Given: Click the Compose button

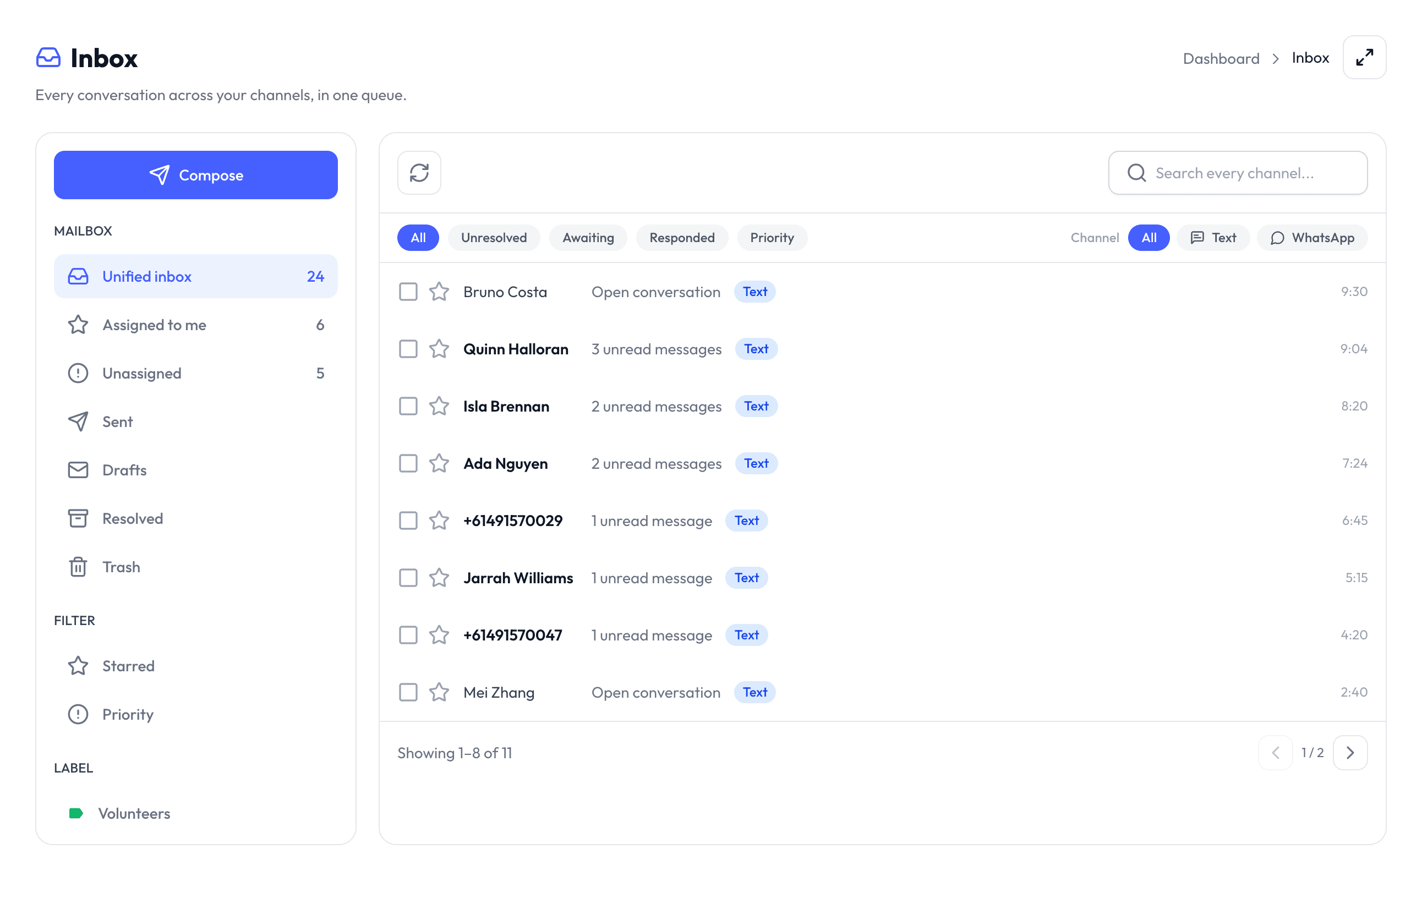Looking at the screenshot, I should 195,175.
